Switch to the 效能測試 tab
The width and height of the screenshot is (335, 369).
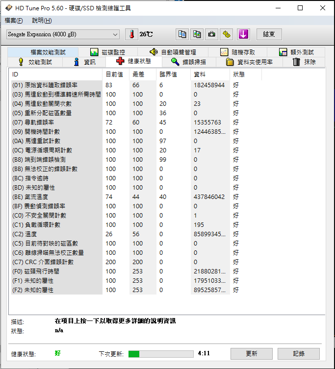[x=34, y=62]
